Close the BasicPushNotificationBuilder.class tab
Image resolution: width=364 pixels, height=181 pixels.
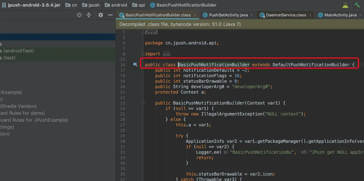pos(195,15)
